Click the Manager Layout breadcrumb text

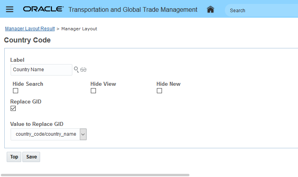tap(79, 29)
